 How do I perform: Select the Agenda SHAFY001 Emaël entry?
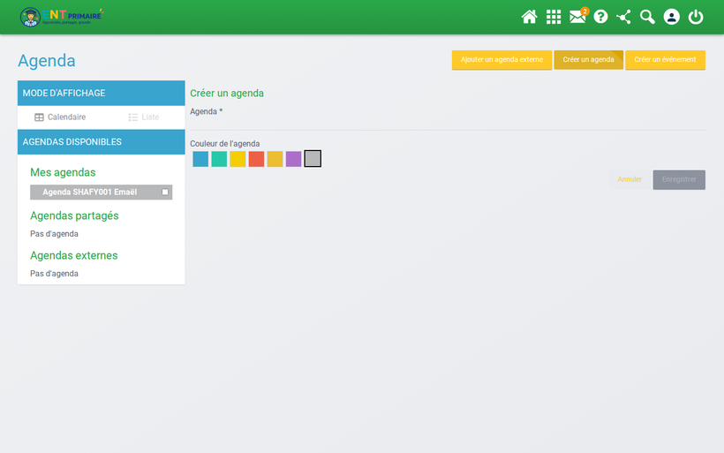tap(102, 193)
